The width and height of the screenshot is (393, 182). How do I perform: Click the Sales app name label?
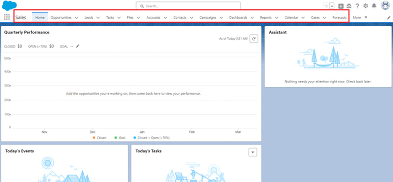pyautogui.click(x=21, y=18)
